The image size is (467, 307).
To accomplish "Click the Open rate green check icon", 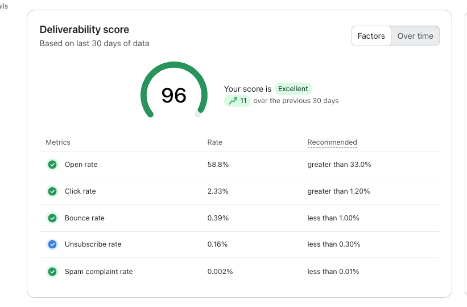I will (x=52, y=165).
